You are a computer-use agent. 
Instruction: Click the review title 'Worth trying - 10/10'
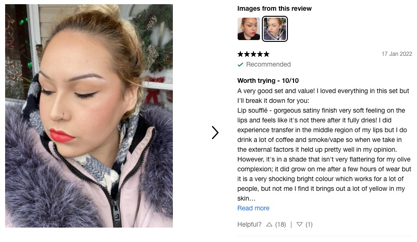tap(268, 81)
